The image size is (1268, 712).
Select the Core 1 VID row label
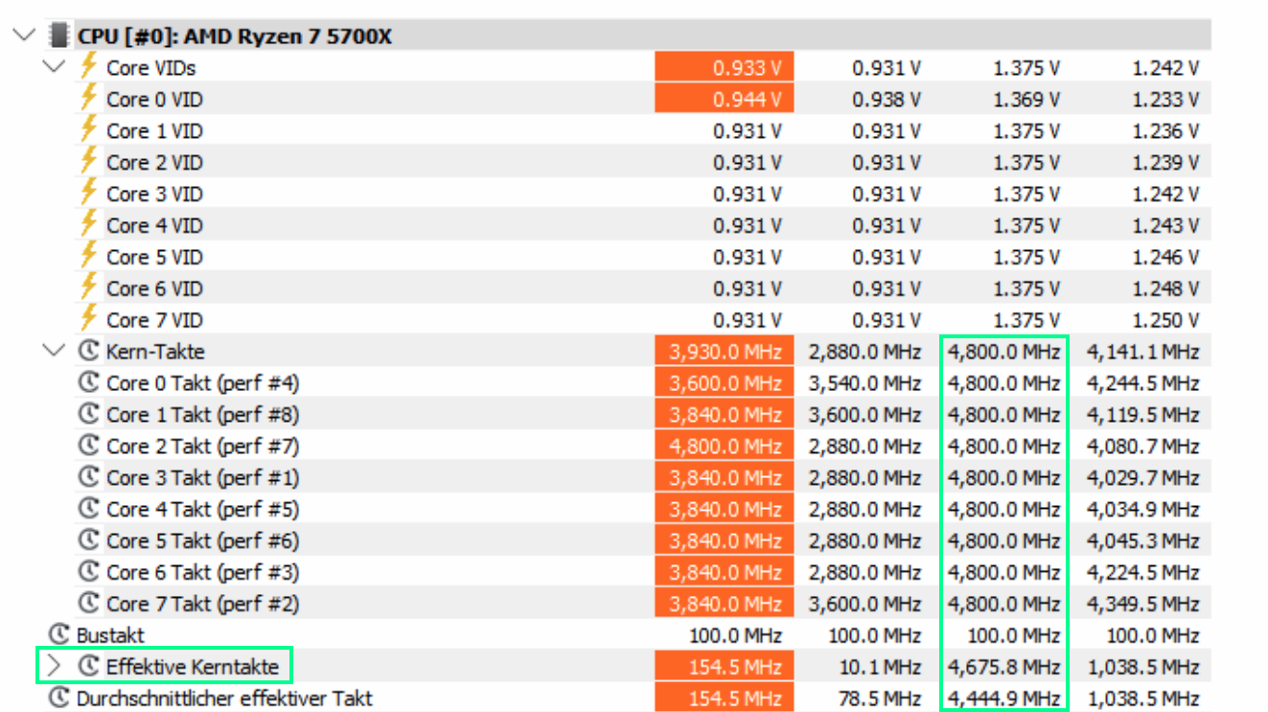click(x=154, y=131)
